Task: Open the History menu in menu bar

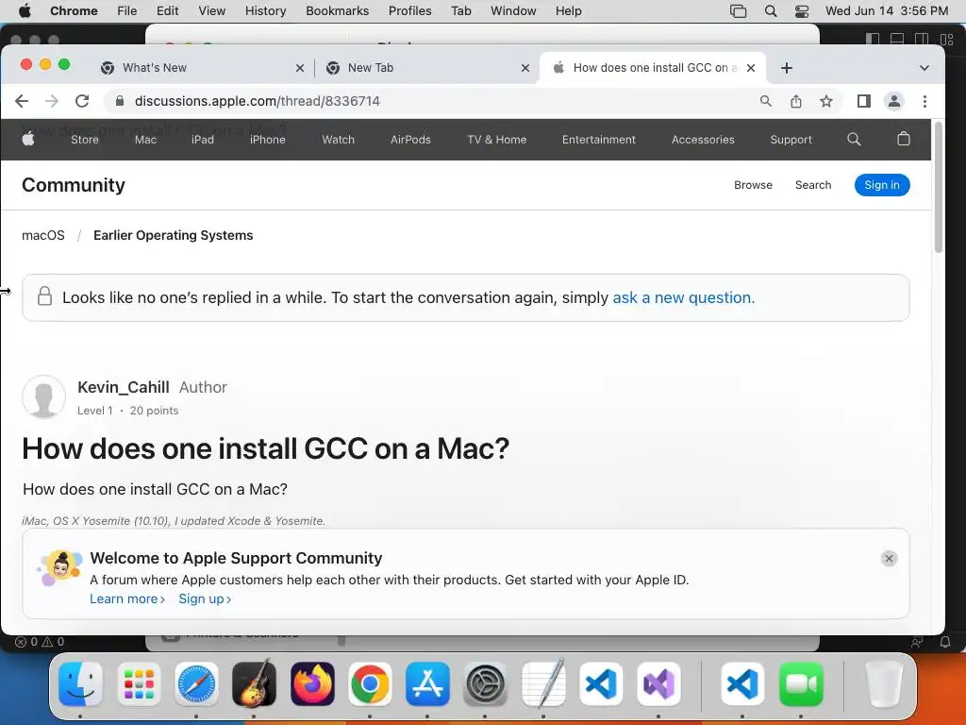Action: (x=265, y=11)
